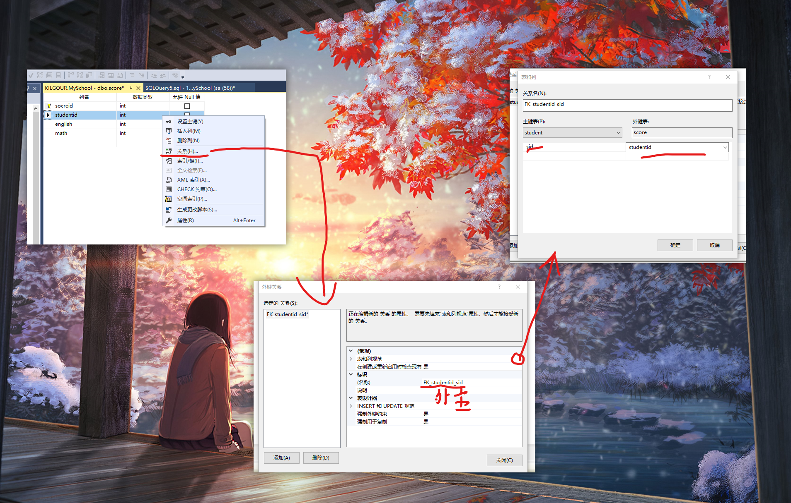Select Results to Text toolbar icon
Screen dimensions: 791x503
click(x=102, y=75)
